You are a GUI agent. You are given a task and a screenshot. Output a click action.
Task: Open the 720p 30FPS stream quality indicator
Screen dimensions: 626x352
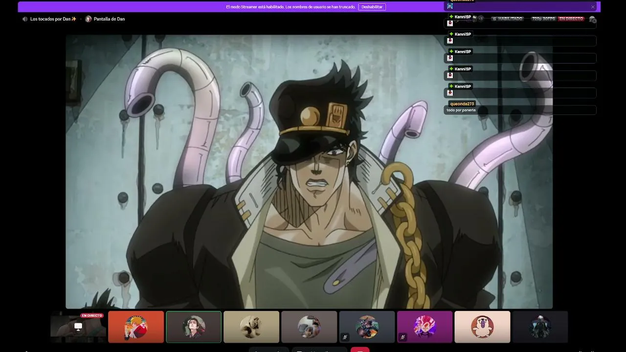click(x=544, y=19)
